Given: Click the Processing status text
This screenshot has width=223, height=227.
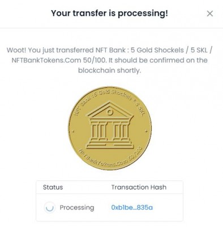Looking at the screenshot, I should [x=77, y=208].
